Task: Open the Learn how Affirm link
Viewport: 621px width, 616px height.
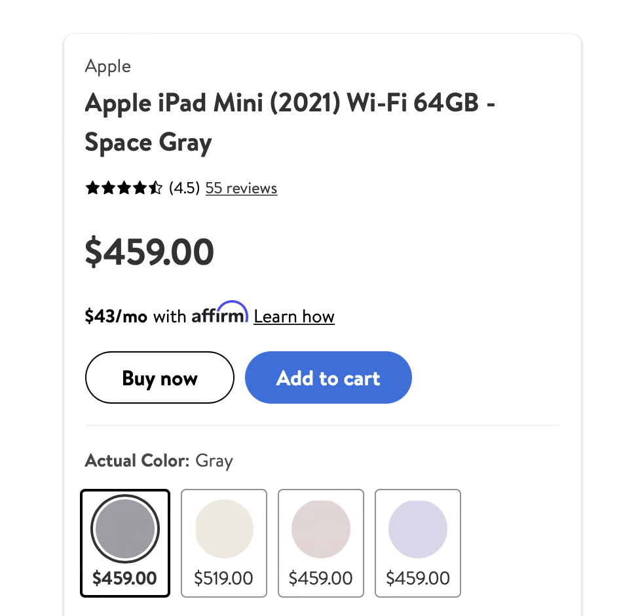Action: (294, 317)
